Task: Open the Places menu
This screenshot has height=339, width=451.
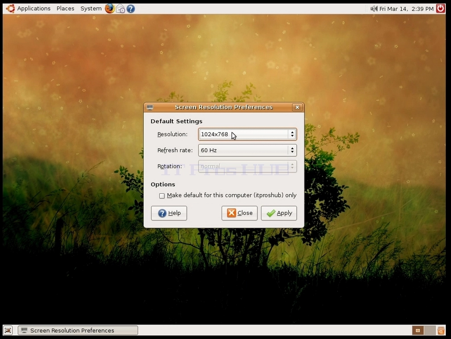Action: [x=65, y=9]
